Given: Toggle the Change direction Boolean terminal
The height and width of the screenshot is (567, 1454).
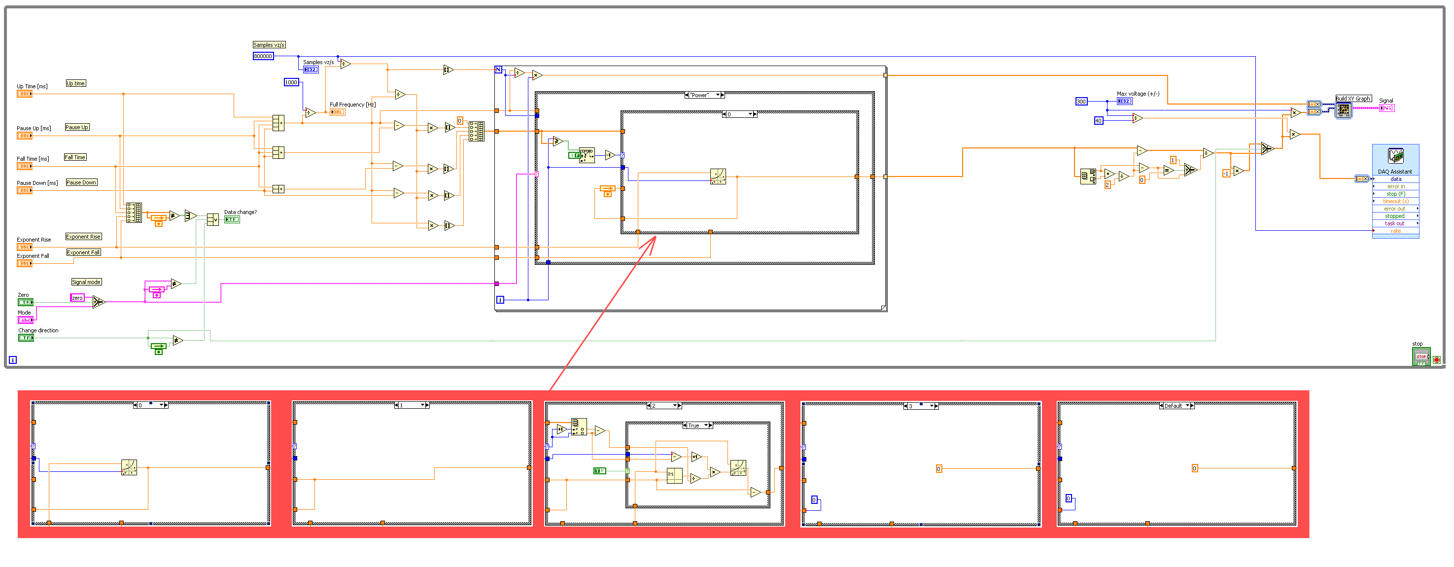Looking at the screenshot, I should pyautogui.click(x=26, y=338).
